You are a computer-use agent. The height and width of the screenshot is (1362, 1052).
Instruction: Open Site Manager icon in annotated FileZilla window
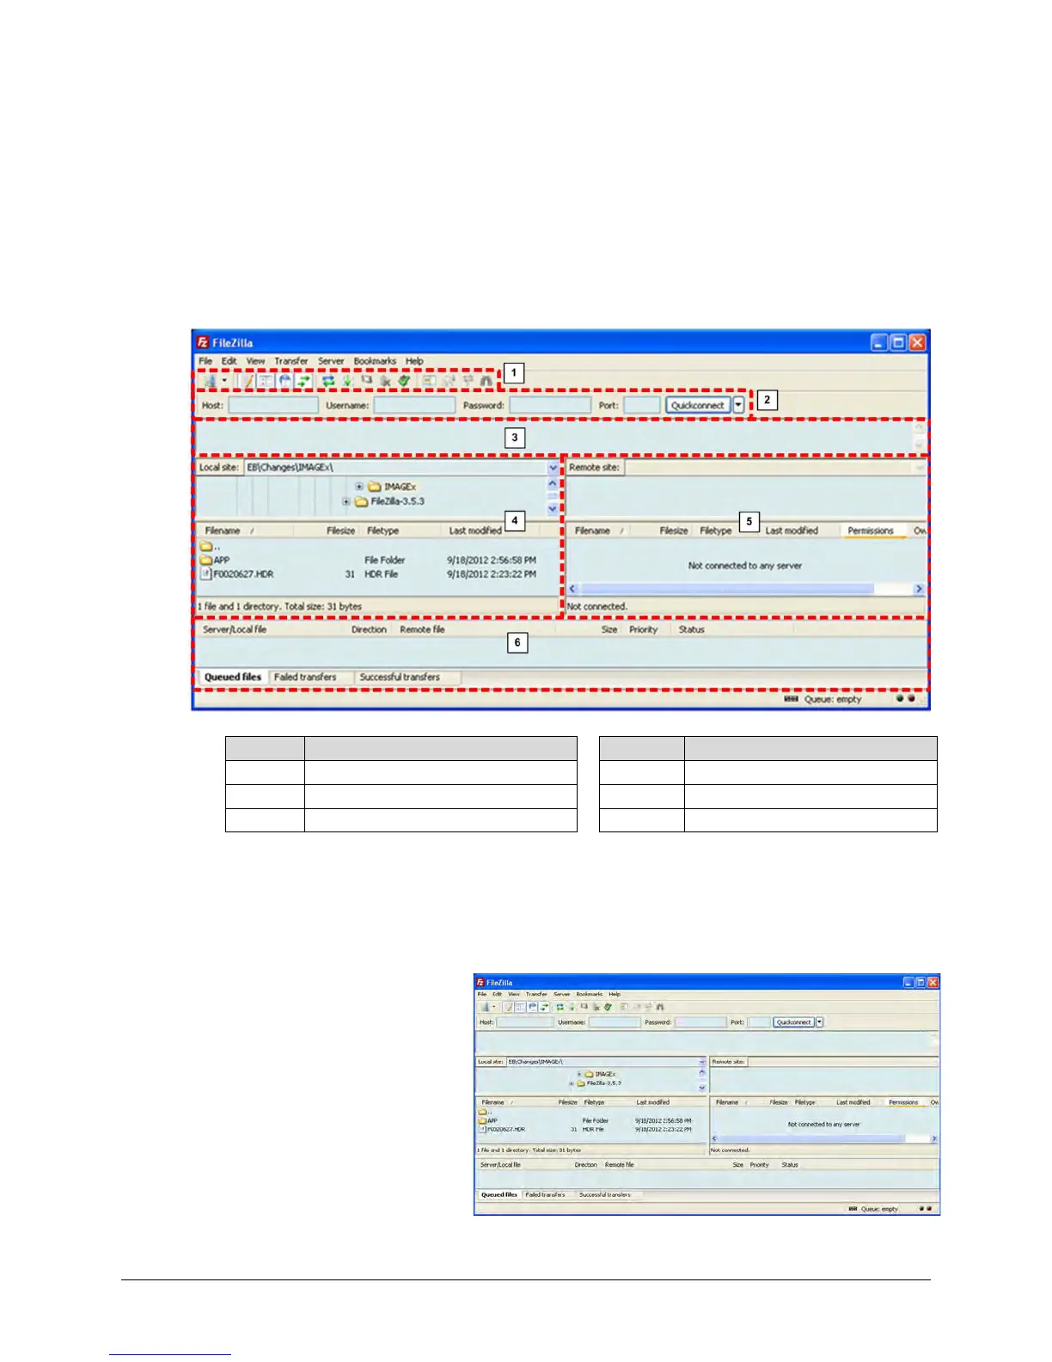click(x=210, y=381)
